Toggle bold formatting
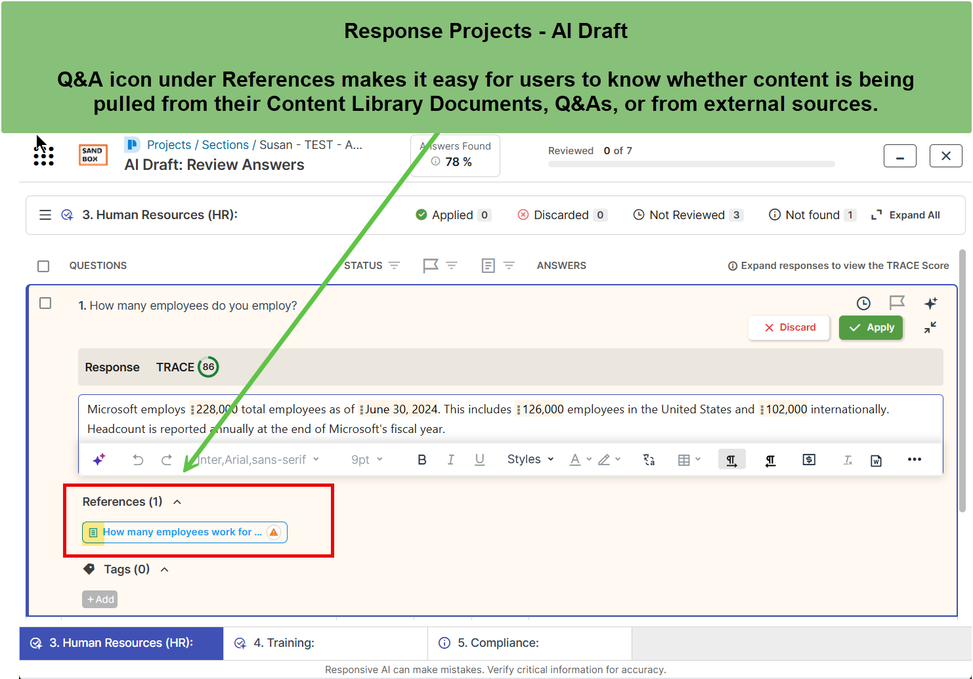 click(422, 460)
